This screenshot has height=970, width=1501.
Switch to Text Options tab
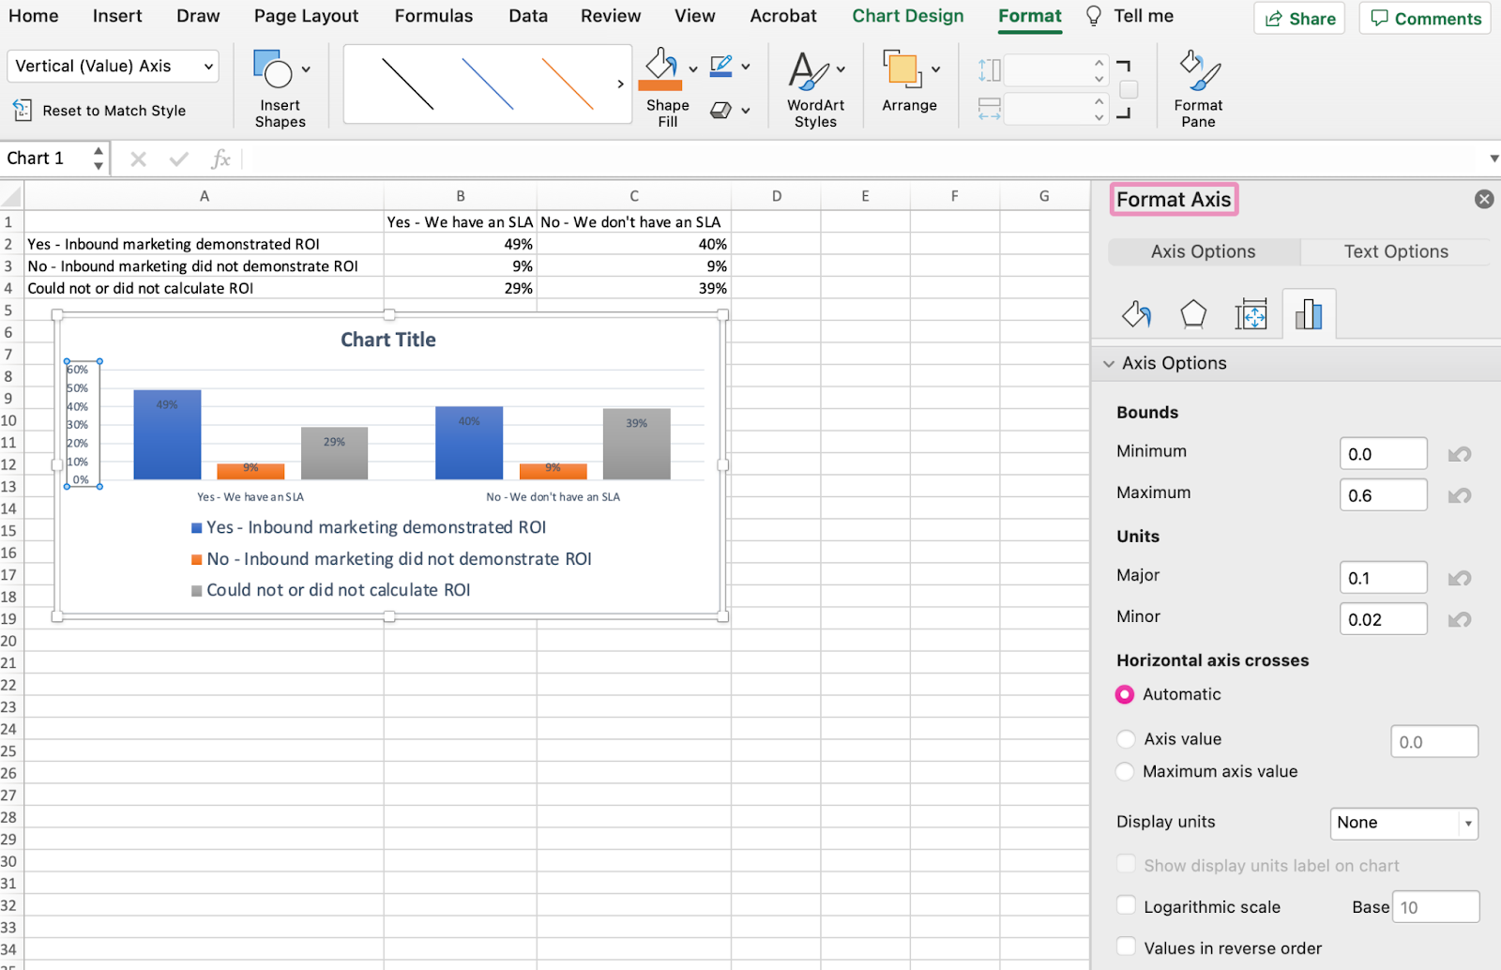1396,251
